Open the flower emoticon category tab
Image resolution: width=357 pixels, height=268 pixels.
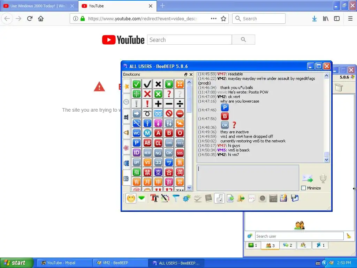pyautogui.click(x=126, y=148)
